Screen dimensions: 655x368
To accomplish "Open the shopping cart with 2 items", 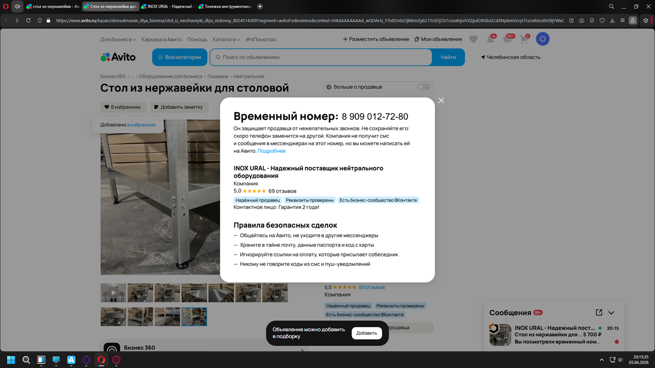I will click(x=524, y=39).
